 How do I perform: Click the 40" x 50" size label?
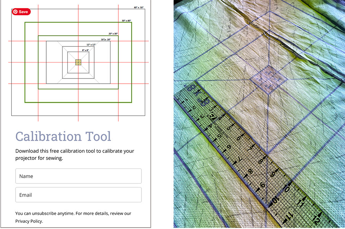[x=139, y=8]
